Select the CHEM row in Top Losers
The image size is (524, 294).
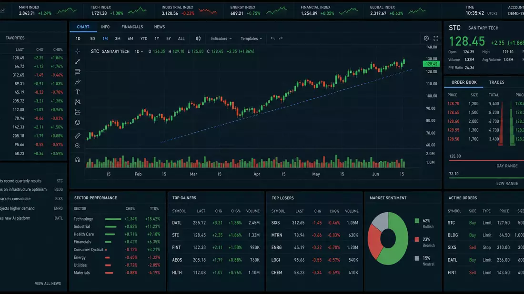[314, 273]
